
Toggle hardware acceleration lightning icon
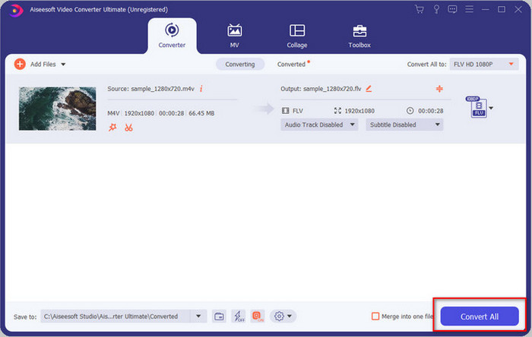coord(239,317)
